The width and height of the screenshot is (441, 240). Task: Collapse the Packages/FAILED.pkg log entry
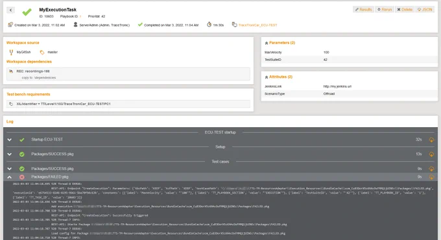coord(10,177)
